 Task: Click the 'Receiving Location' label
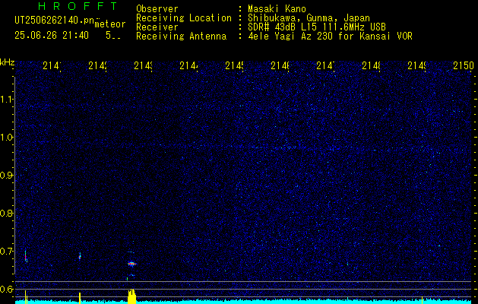pyautogui.click(x=184, y=18)
